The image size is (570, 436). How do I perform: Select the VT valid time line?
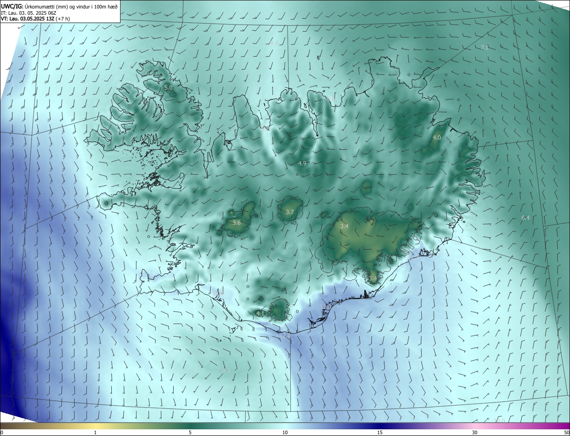[x=36, y=19]
